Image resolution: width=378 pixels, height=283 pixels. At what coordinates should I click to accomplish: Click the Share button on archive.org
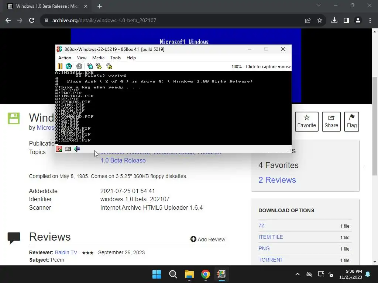(x=331, y=122)
